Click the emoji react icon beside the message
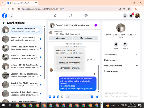Viewport: 144px width, 108px height. pos(88,60)
